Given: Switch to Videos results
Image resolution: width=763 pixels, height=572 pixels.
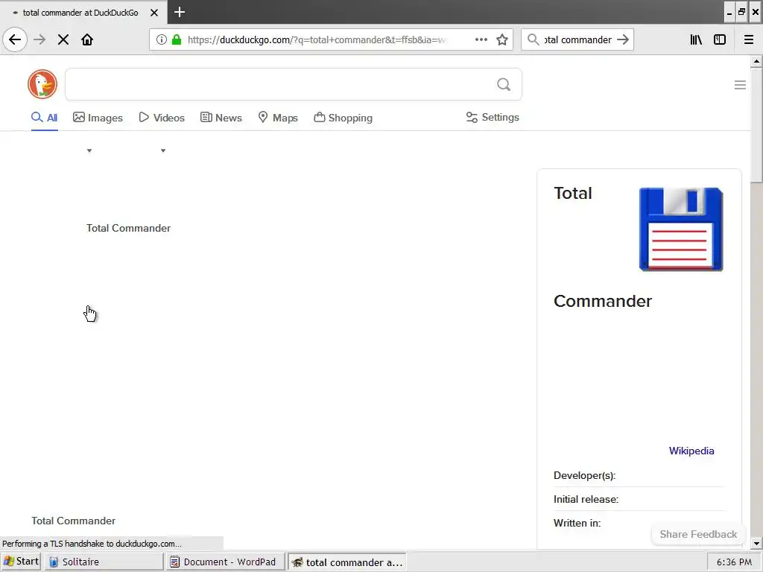Looking at the screenshot, I should point(162,117).
